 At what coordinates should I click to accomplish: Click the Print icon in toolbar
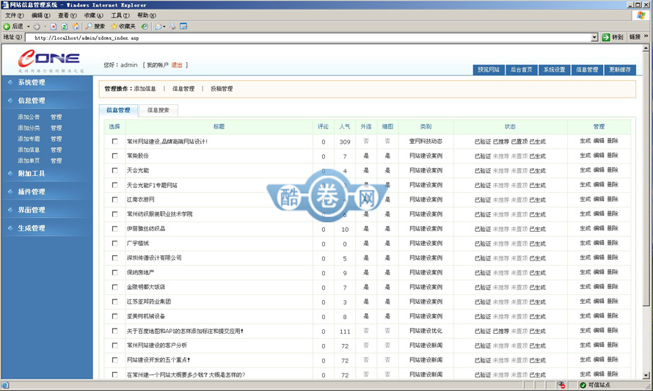point(172,26)
